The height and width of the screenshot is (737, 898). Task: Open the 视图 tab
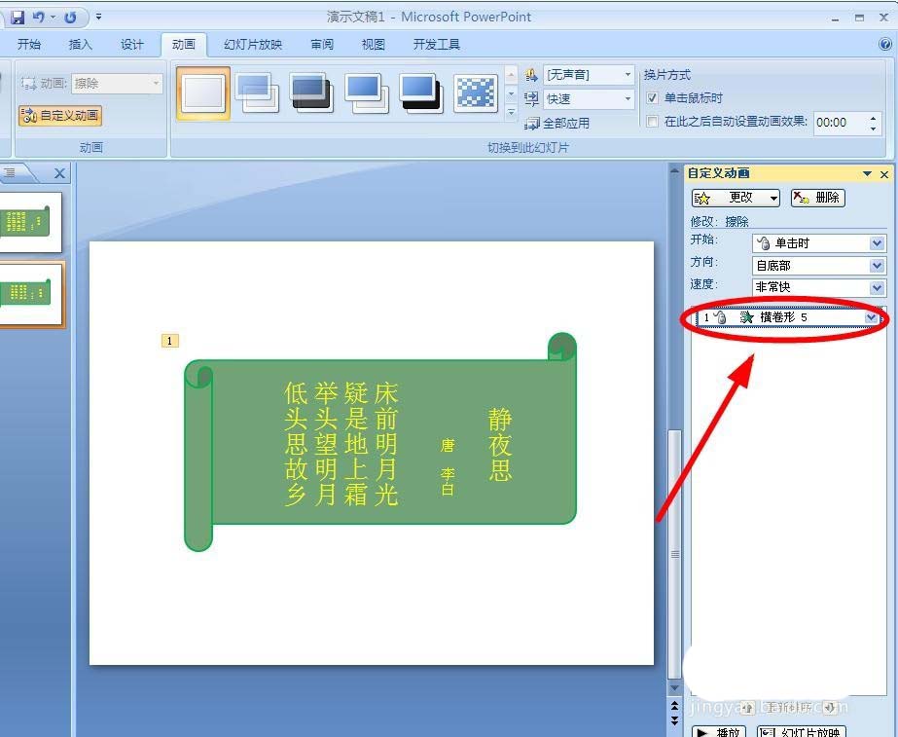coord(374,44)
